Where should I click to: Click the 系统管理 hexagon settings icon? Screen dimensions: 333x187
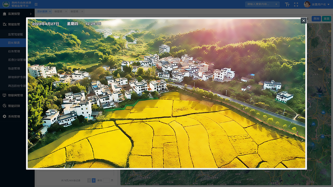tap(4, 116)
